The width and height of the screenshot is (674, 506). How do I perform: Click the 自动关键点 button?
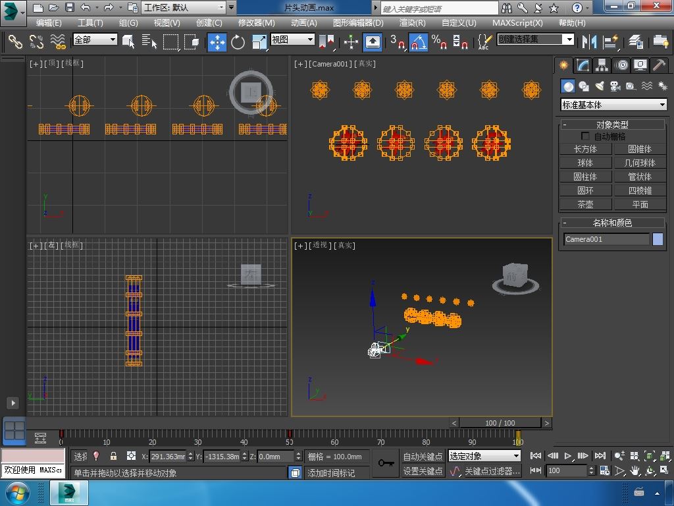point(423,456)
